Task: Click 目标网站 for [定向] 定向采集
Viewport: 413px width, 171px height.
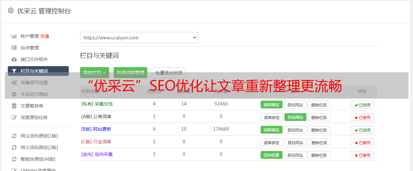Action: [x=295, y=155]
